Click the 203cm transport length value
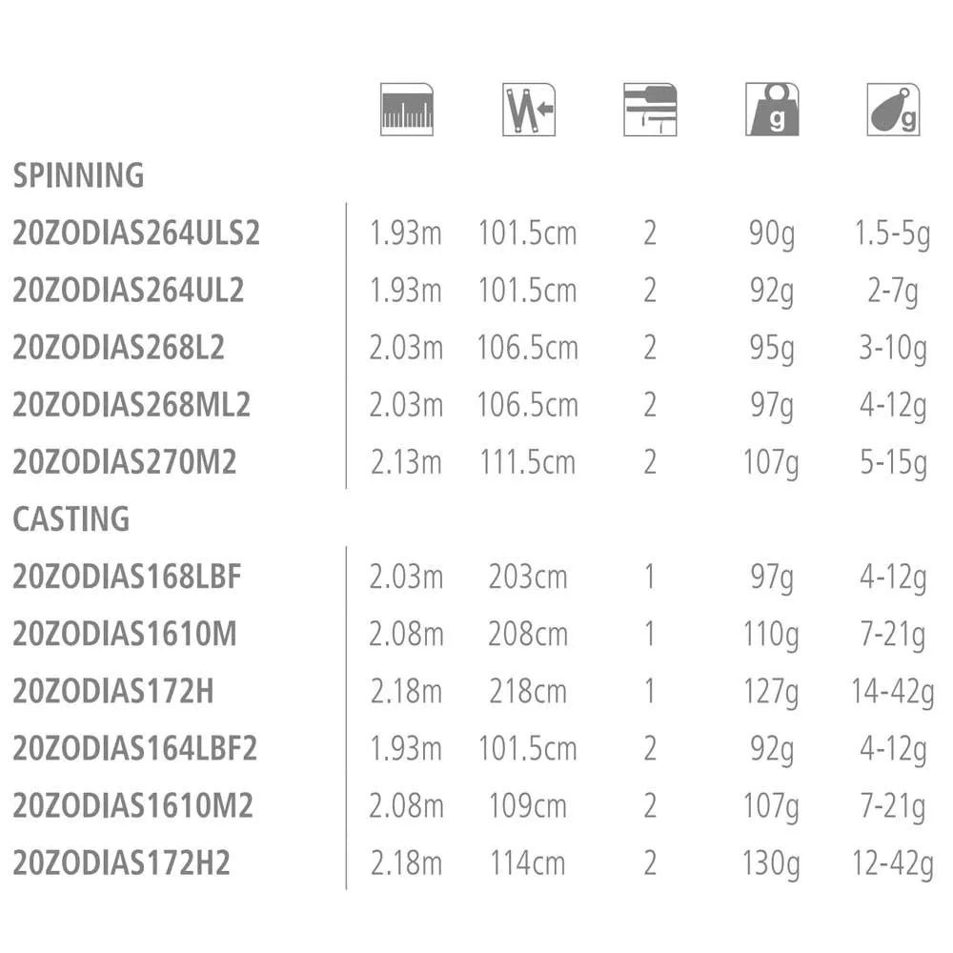The width and height of the screenshot is (953, 953). pyautogui.click(x=528, y=577)
